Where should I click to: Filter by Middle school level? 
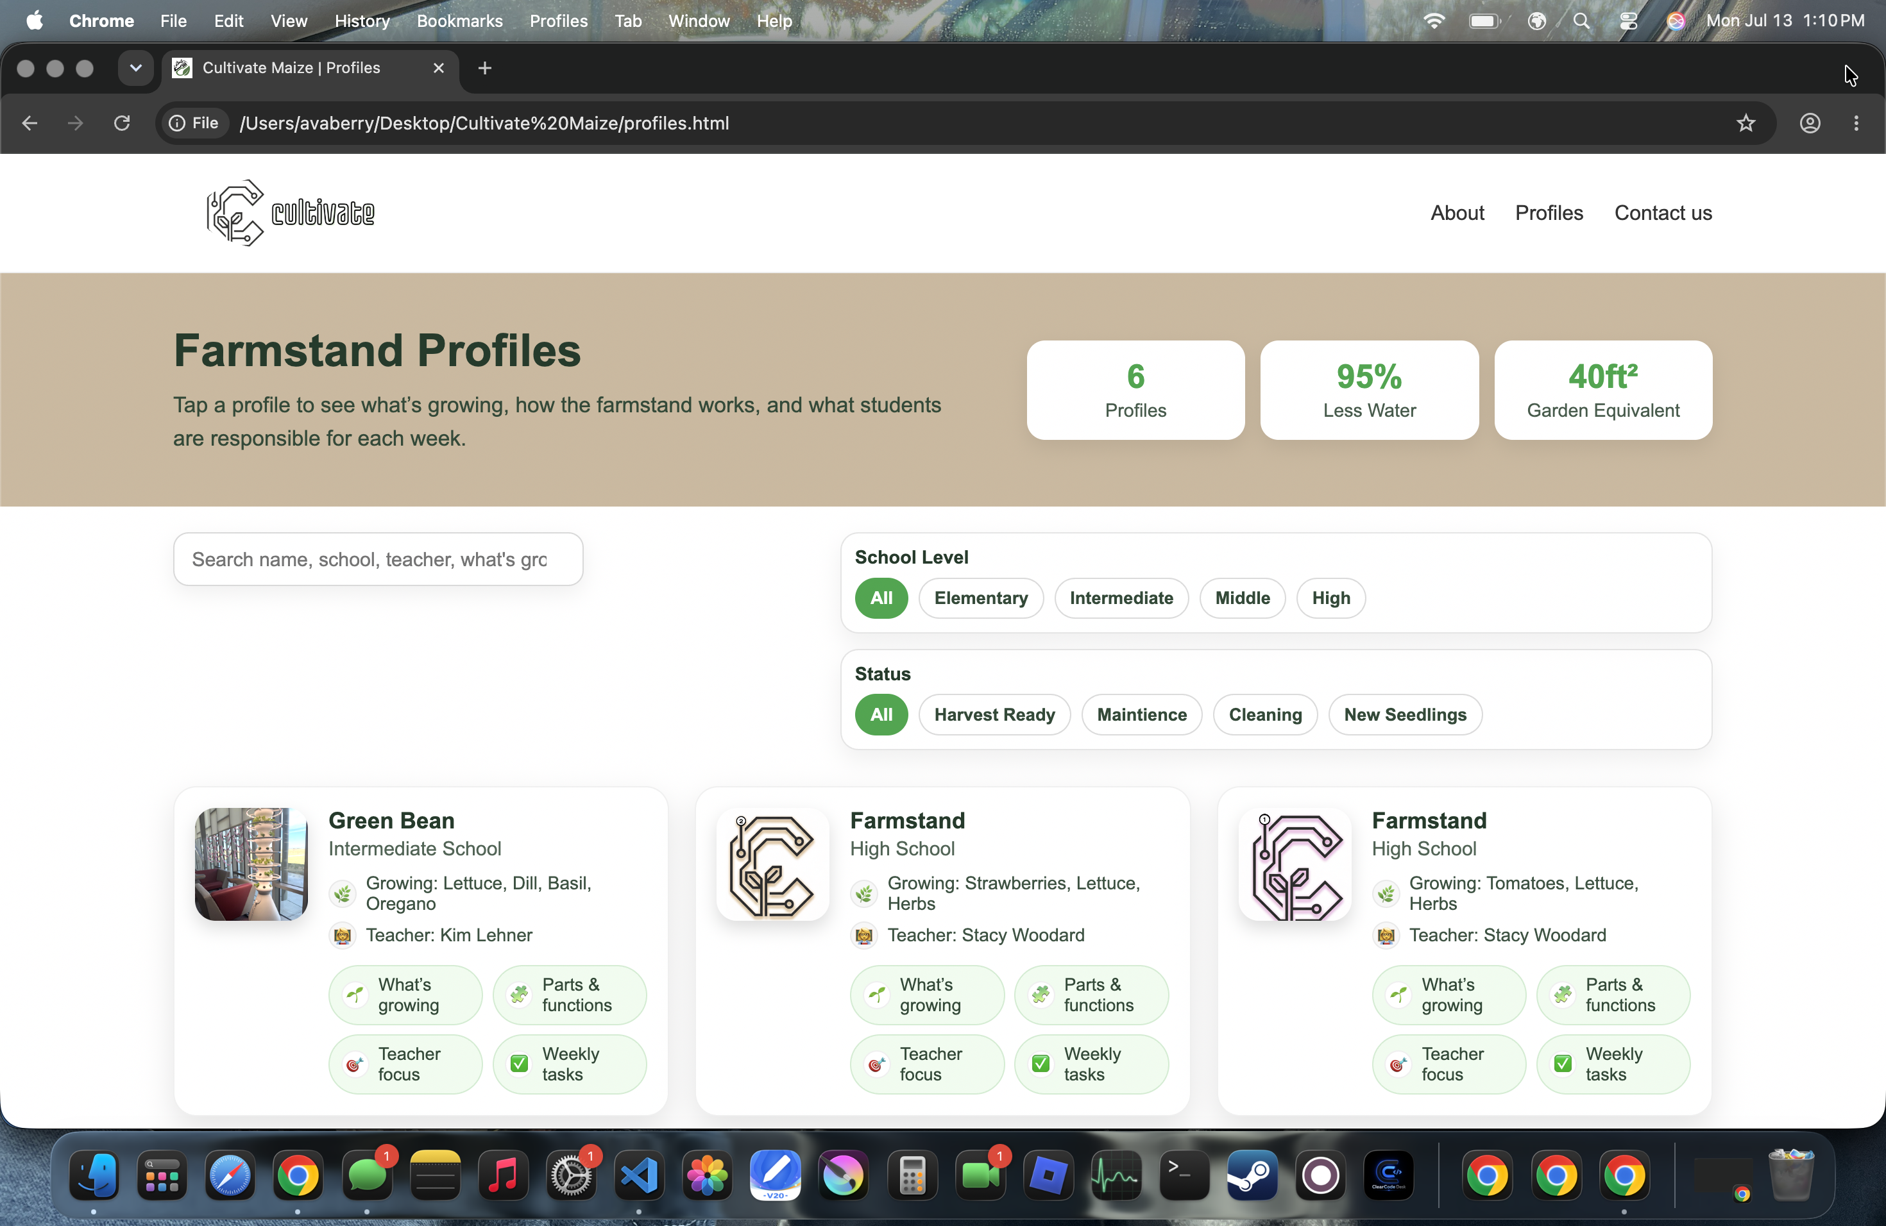click(1242, 598)
